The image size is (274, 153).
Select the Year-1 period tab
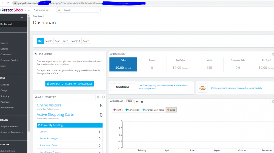tap(86, 41)
